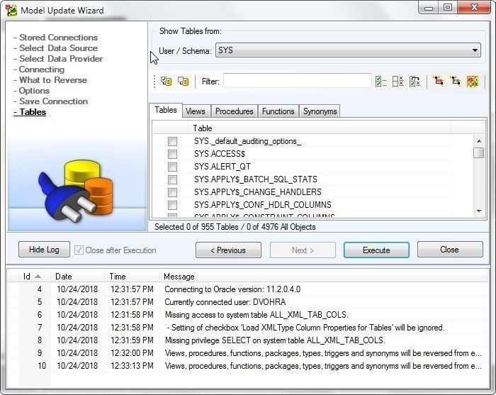Select log row with Id 8
The width and height of the screenshot is (496, 395).
248,340
